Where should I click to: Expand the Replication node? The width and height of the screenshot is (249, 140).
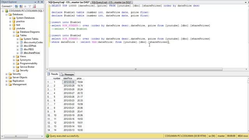pos(7,81)
